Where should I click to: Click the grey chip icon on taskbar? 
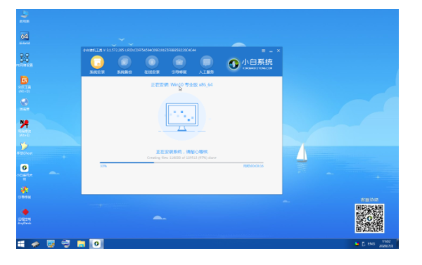(x=36, y=244)
